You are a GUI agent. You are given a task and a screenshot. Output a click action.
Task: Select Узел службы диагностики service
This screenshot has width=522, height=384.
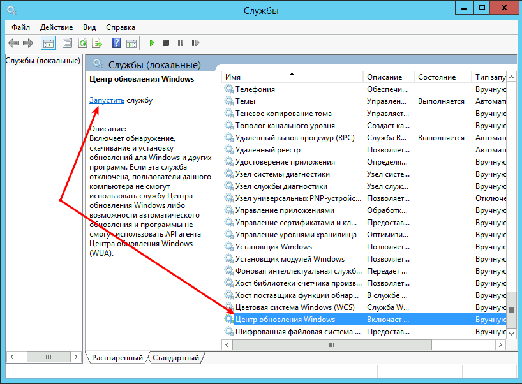(364, 186)
